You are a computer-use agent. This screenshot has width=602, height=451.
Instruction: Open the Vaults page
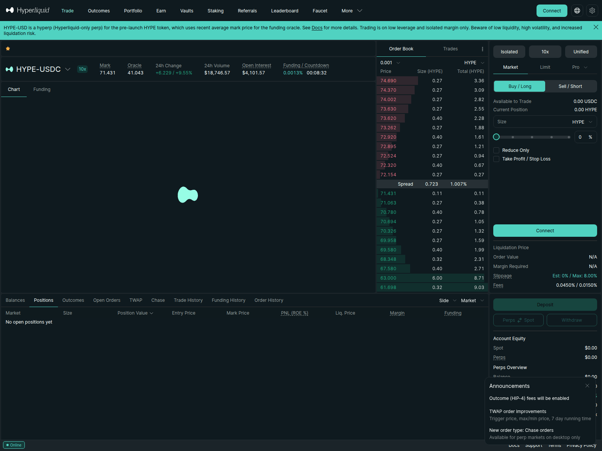tap(187, 11)
